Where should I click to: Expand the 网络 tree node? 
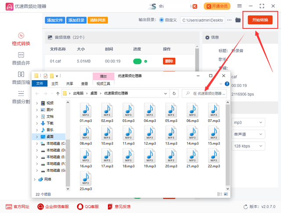35,179
